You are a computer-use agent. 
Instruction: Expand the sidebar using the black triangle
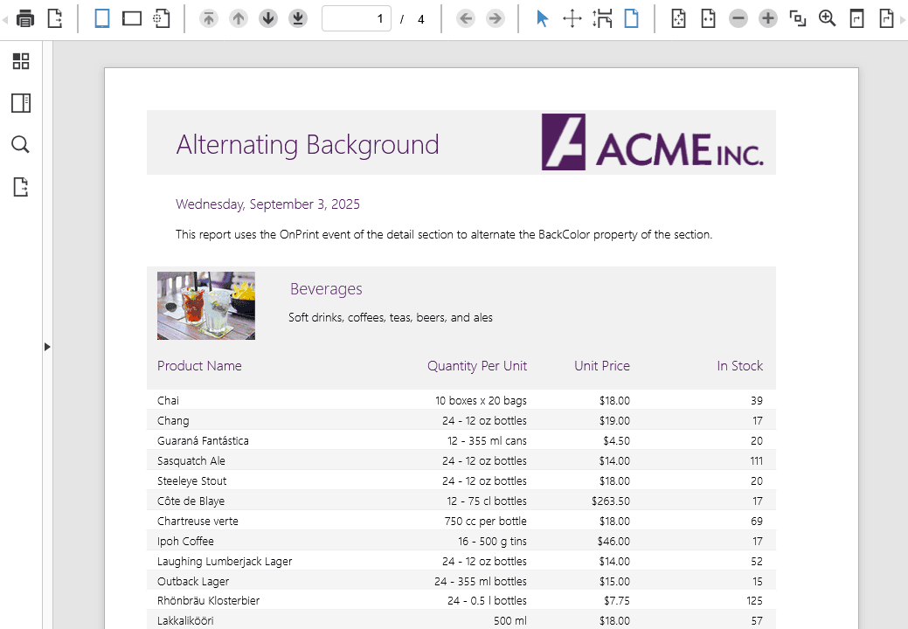click(x=47, y=347)
